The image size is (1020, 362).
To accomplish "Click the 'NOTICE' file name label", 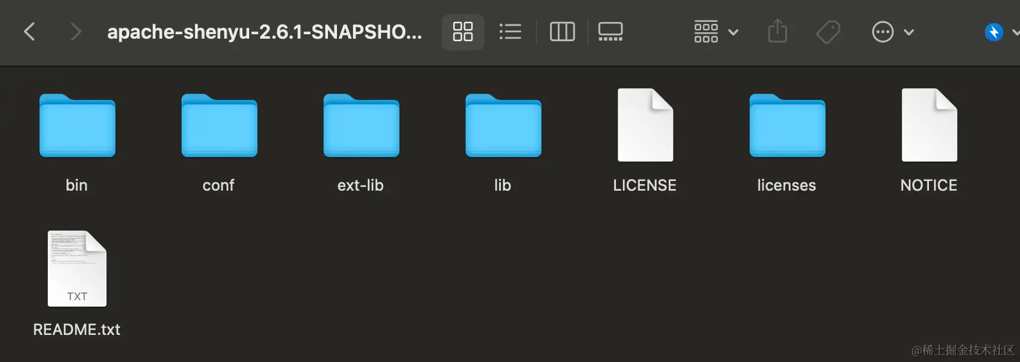I will (929, 186).
